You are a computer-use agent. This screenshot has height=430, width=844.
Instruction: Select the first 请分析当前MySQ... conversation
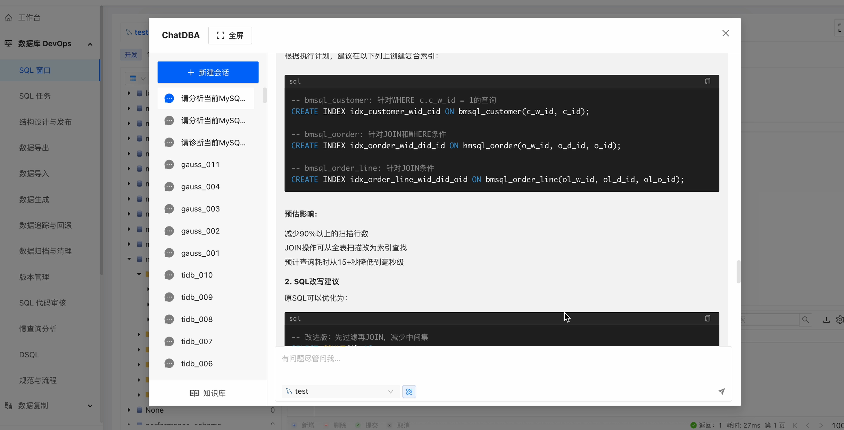pyautogui.click(x=206, y=99)
